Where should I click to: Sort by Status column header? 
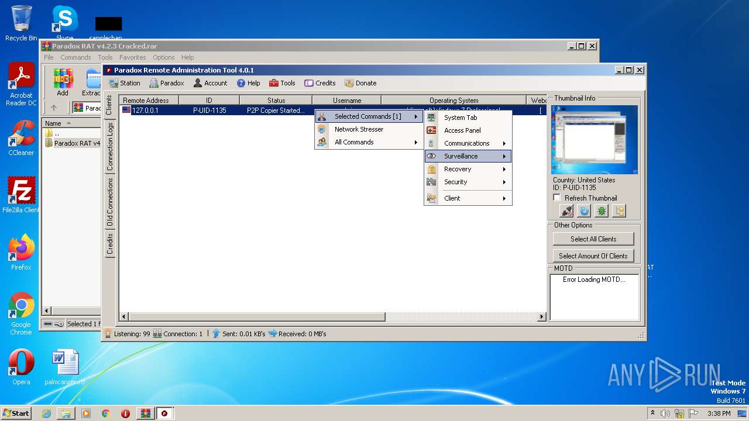(276, 101)
